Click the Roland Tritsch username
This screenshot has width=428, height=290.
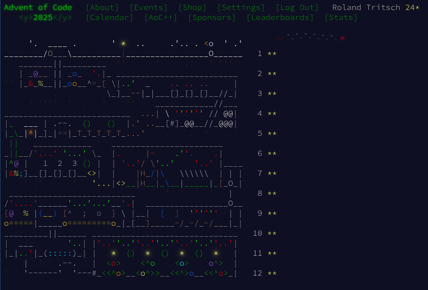(366, 7)
